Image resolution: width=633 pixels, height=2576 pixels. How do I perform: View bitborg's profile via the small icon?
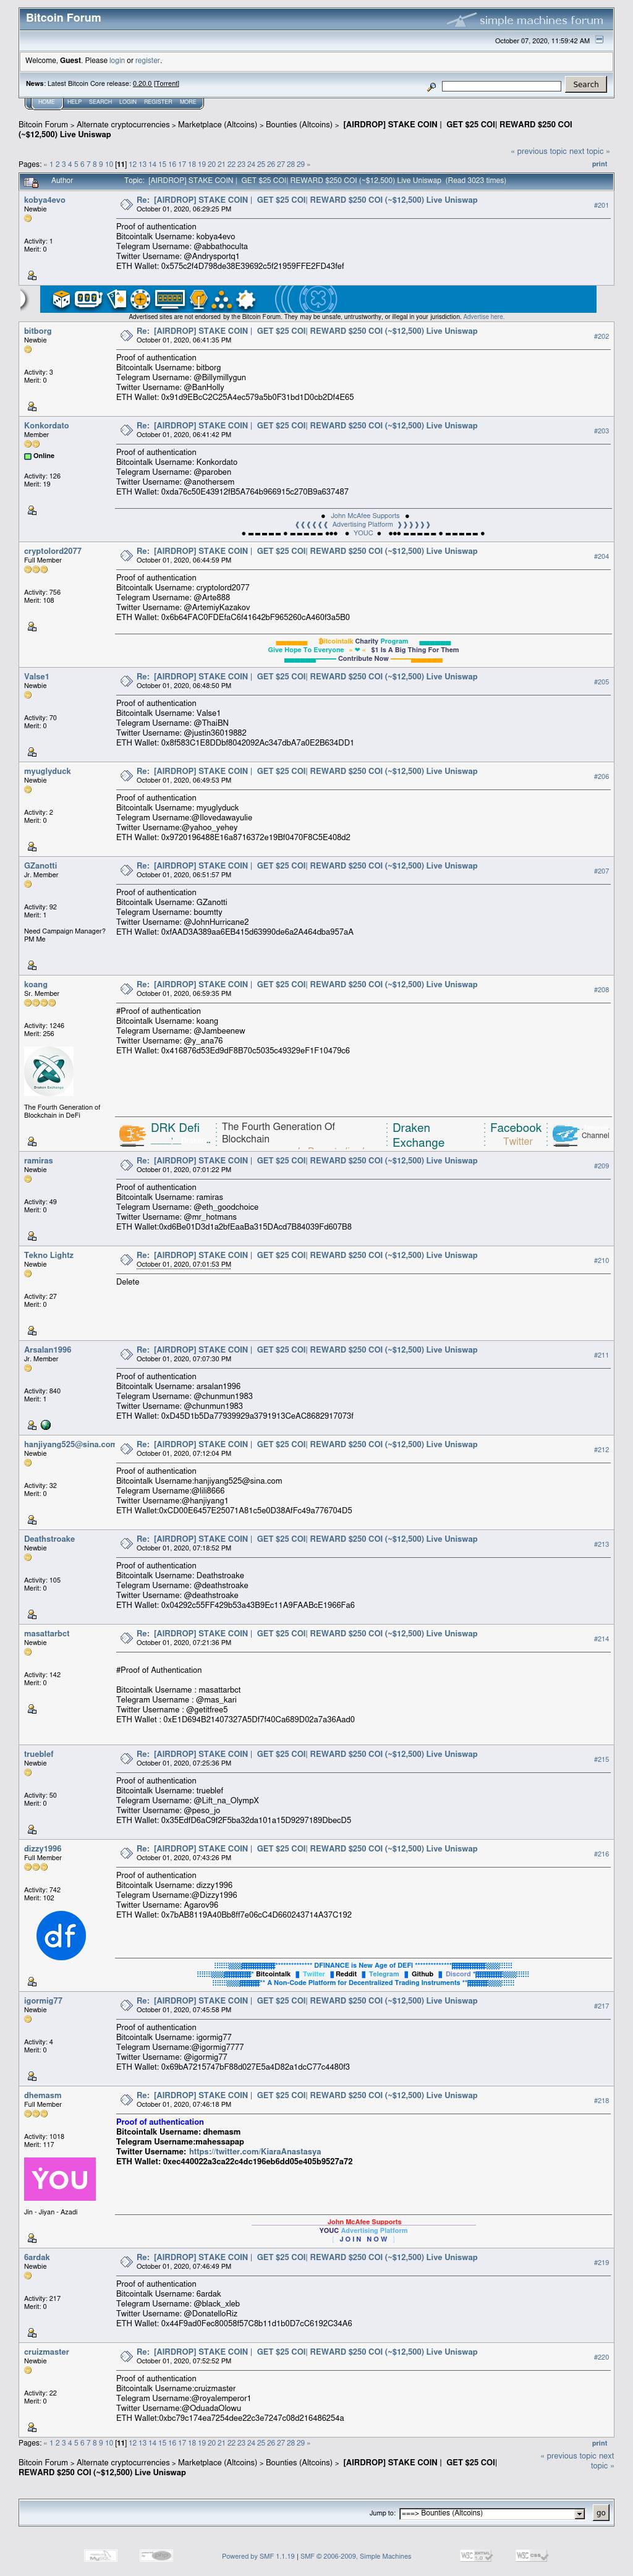click(x=32, y=407)
